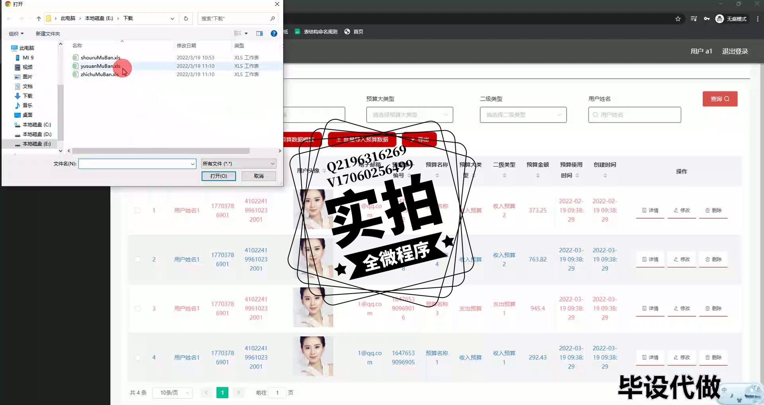The width and height of the screenshot is (764, 405).
Task: Click 退出登录 in page header
Action: click(x=735, y=51)
